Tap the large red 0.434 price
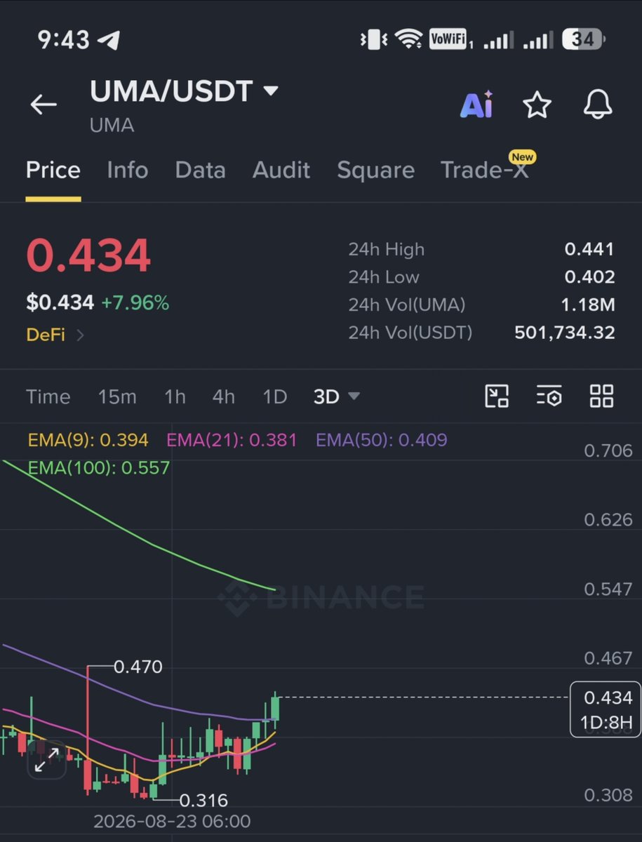 (x=88, y=255)
